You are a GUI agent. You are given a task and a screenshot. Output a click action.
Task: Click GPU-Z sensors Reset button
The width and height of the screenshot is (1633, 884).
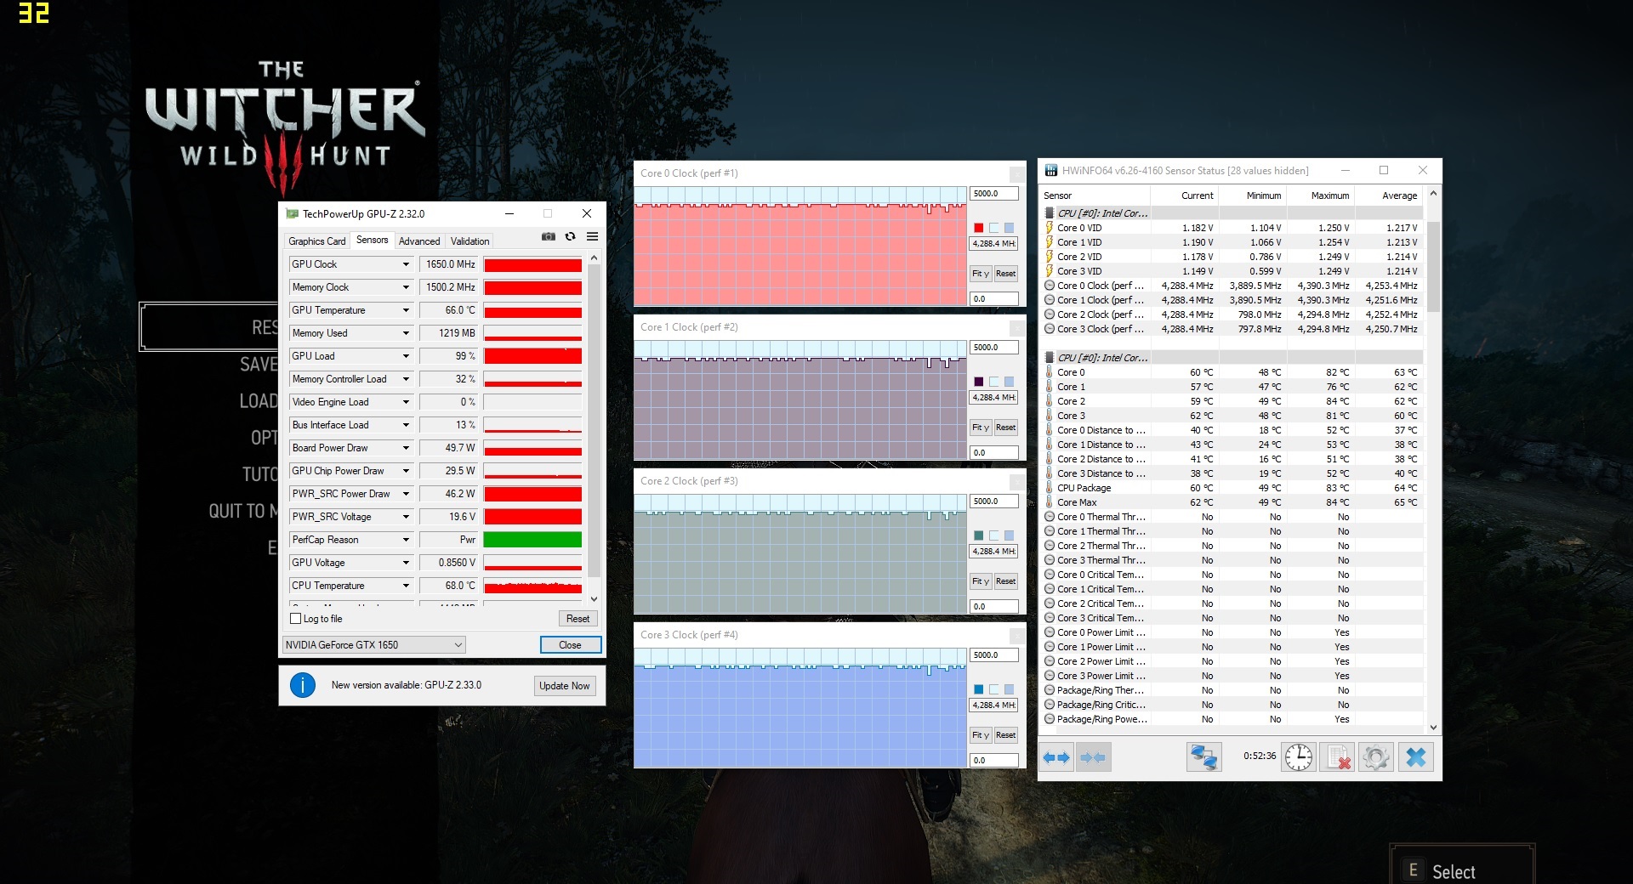[578, 619]
